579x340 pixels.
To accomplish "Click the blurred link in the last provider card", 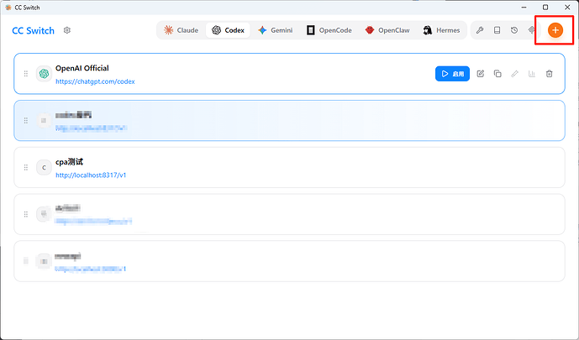I will click(91, 269).
